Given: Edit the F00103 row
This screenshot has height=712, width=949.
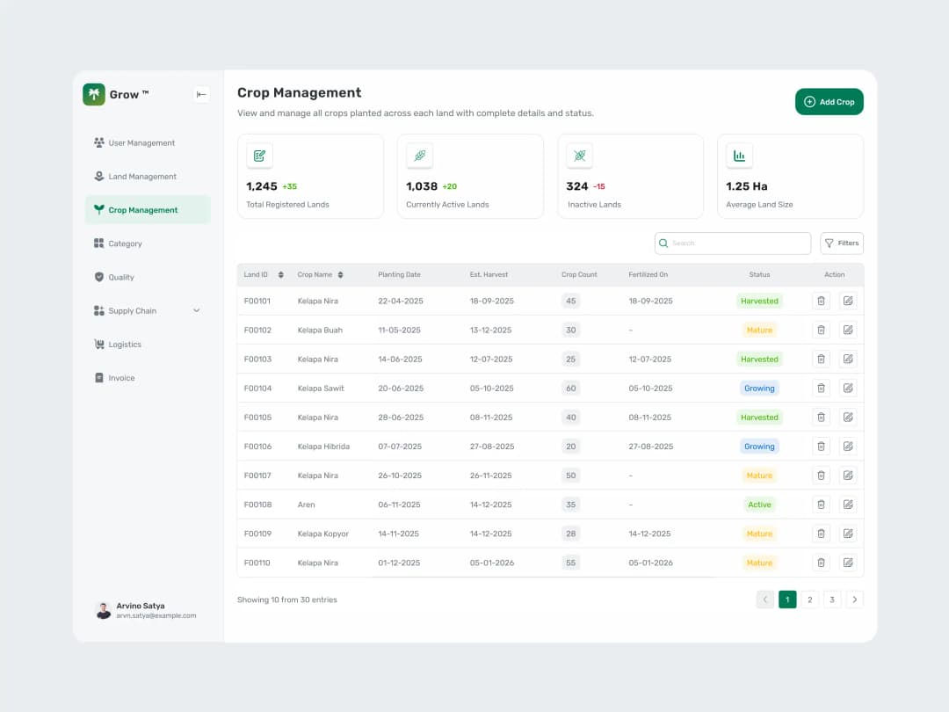Looking at the screenshot, I should pos(848,359).
